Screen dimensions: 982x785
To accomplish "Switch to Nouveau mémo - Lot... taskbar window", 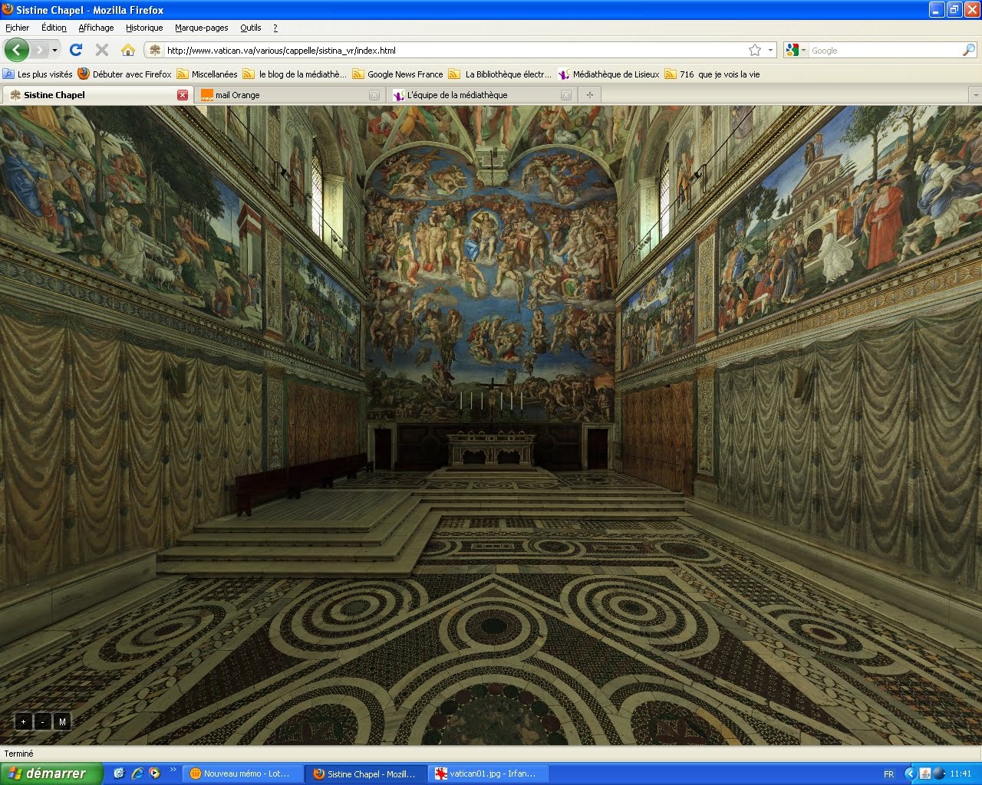I will (x=242, y=774).
